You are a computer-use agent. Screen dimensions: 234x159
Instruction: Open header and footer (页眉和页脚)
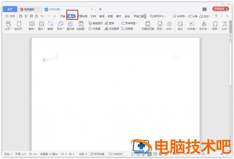pyautogui.click(x=148, y=25)
